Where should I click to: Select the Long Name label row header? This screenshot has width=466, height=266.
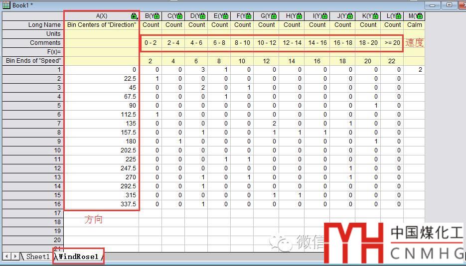33,25
